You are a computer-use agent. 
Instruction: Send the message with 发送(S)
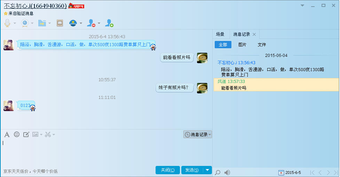click(x=192, y=170)
